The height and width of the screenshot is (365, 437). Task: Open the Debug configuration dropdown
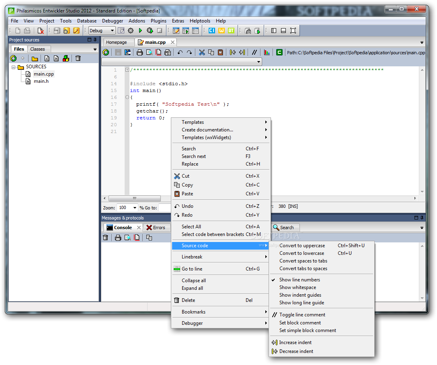[x=112, y=31]
